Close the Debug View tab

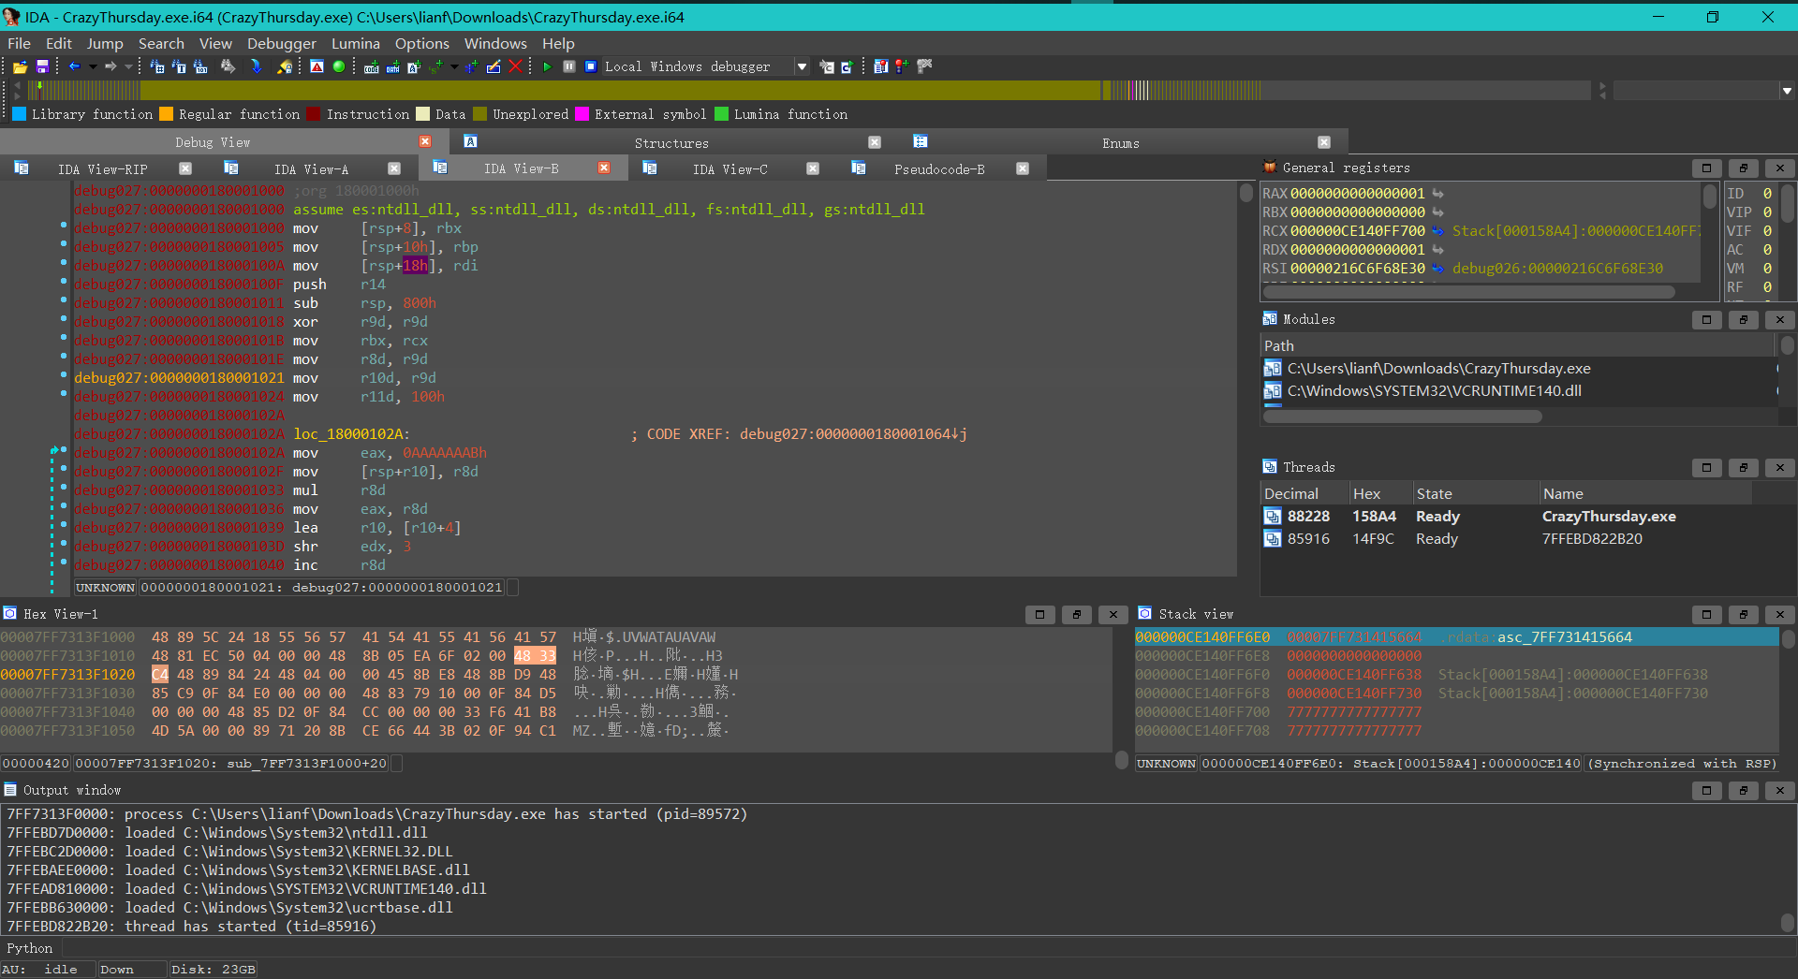click(x=425, y=141)
